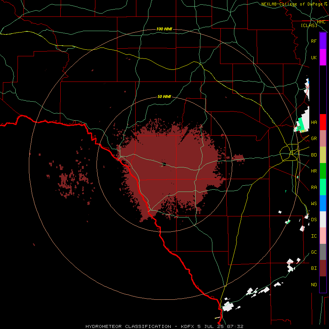This screenshot has width=329, height=329.
Task: Select the GC gray legend swatch
Action: [323, 252]
